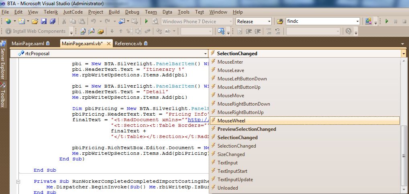Click the Solution Explorer windows icon
Viewport: 409px width, 194px height.
368,21
